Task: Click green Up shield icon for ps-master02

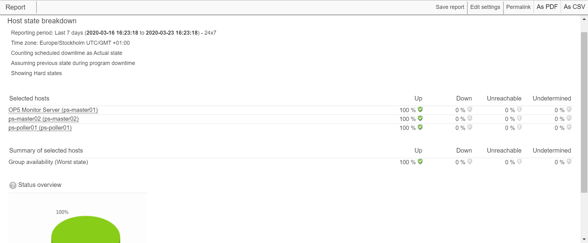Action: [420, 118]
